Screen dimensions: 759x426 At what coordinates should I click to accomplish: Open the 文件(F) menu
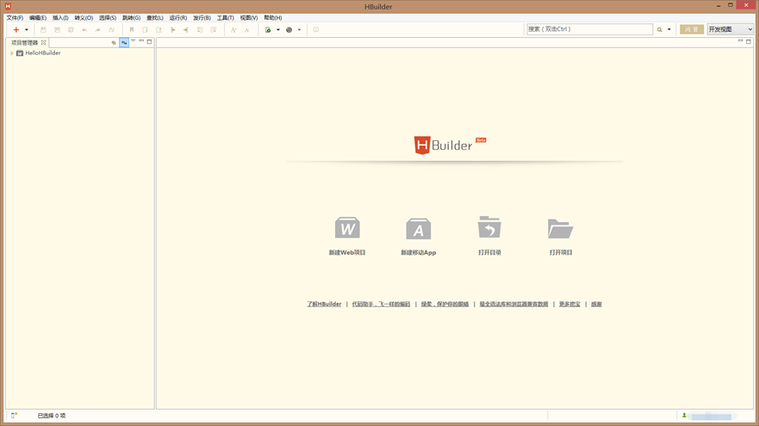(x=15, y=18)
